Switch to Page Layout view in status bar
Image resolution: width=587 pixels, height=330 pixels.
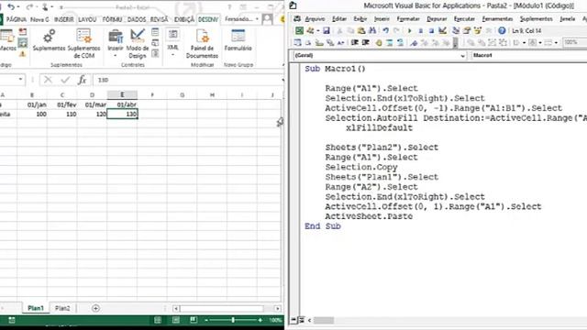[175, 320]
